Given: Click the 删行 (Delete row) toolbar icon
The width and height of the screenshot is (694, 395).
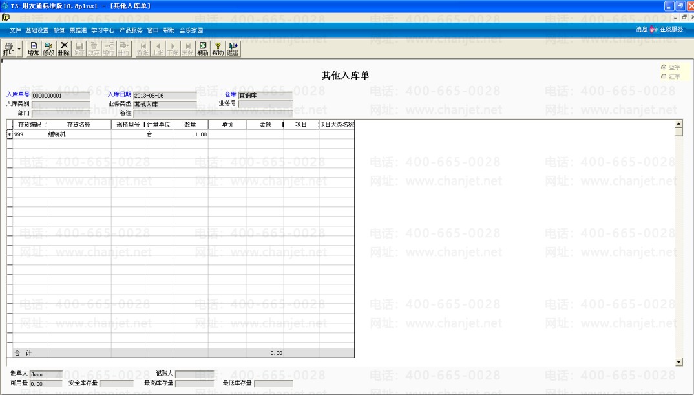Looking at the screenshot, I should (x=123, y=48).
